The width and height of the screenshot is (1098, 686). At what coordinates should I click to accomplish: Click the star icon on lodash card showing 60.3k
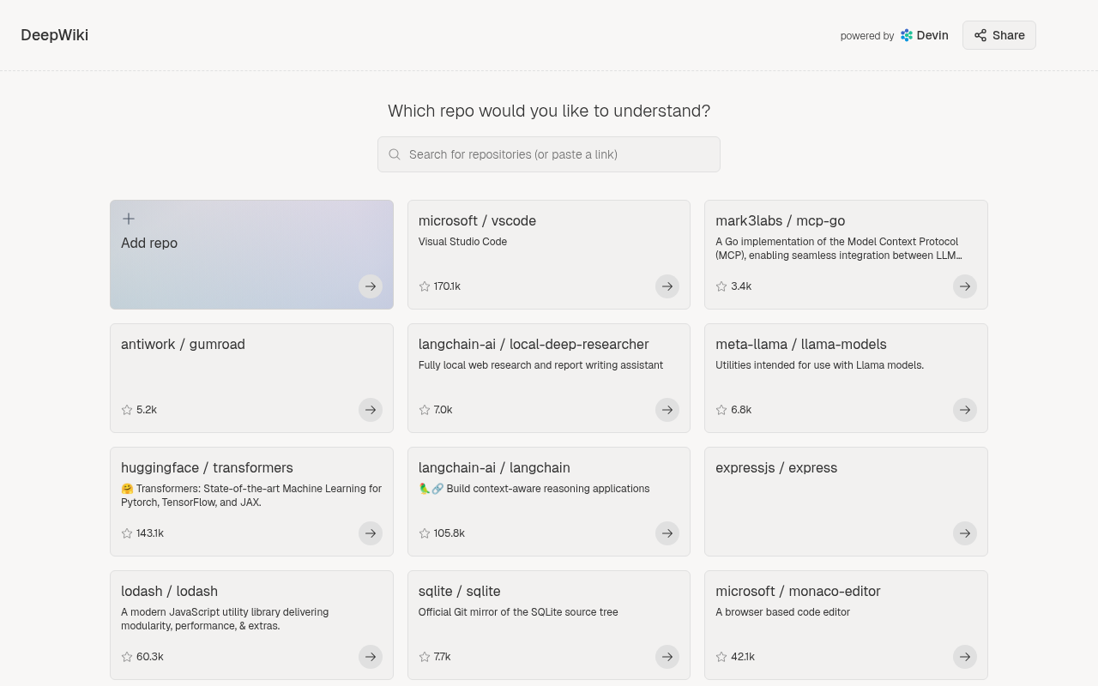pyautogui.click(x=127, y=657)
